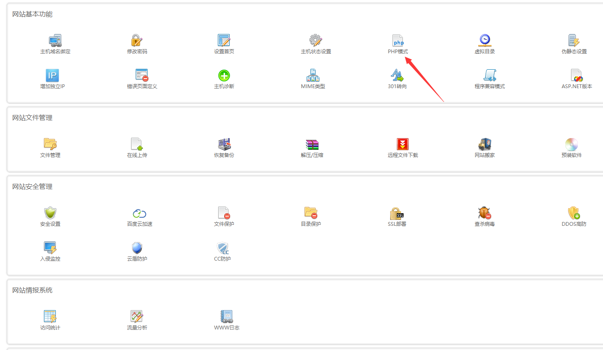Open 查杀病毒 bug icon

point(484,213)
